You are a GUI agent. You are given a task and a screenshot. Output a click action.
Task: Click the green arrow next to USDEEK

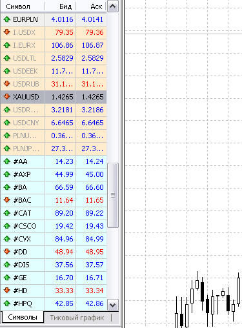(x=7, y=71)
